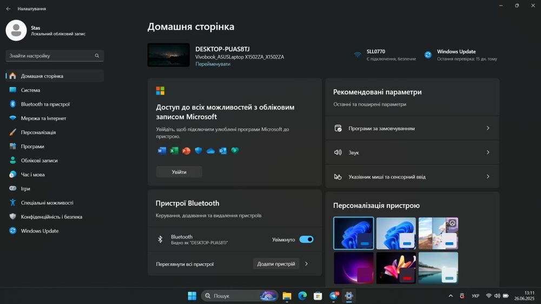Screen dimensions: 541x304
Task: Click the Знайти настройку search field
Action: (x=55, y=56)
